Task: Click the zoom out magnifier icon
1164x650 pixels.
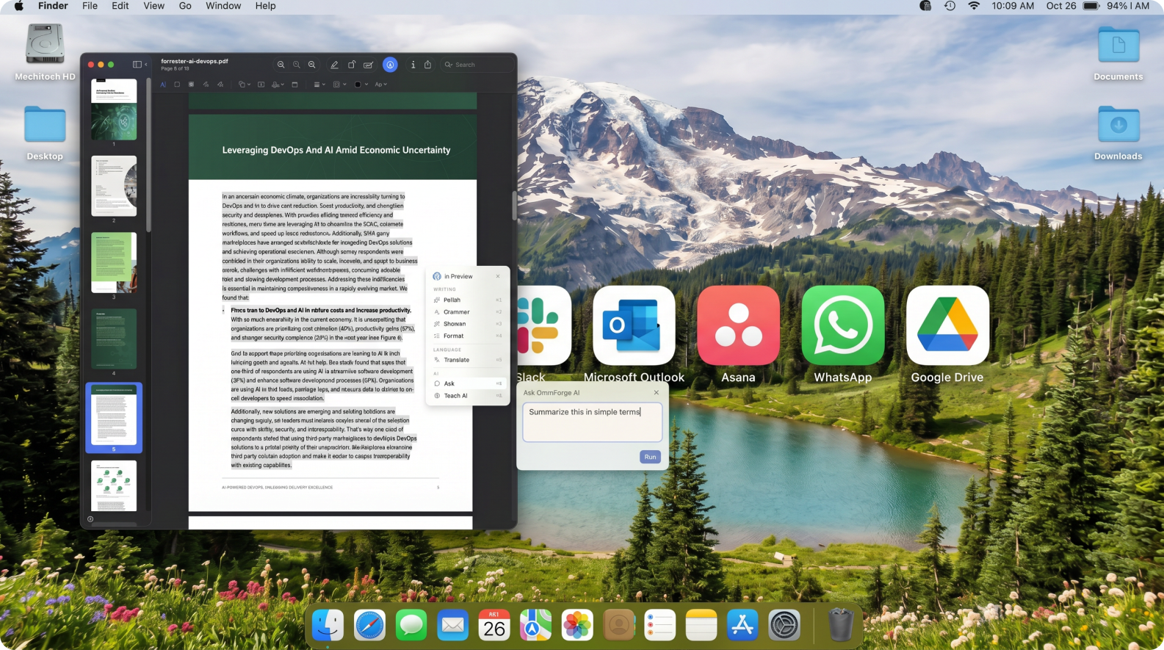Action: (281, 65)
